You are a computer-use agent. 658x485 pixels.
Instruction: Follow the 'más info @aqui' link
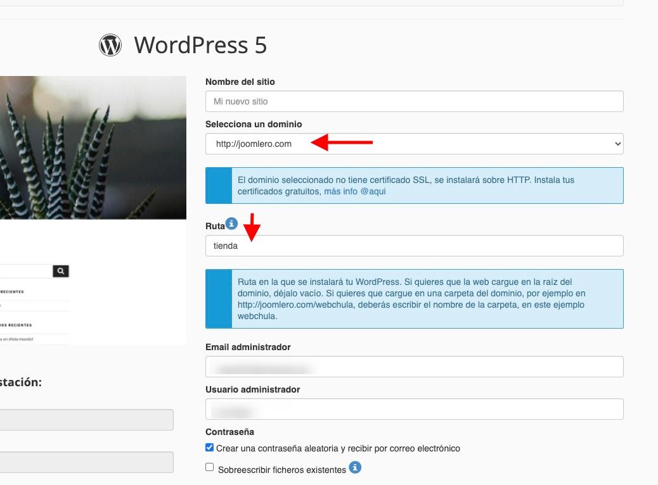pos(354,192)
